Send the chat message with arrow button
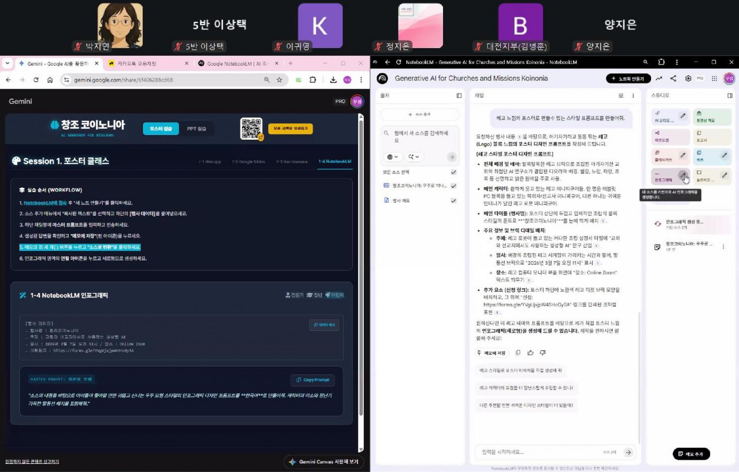 tap(628, 452)
